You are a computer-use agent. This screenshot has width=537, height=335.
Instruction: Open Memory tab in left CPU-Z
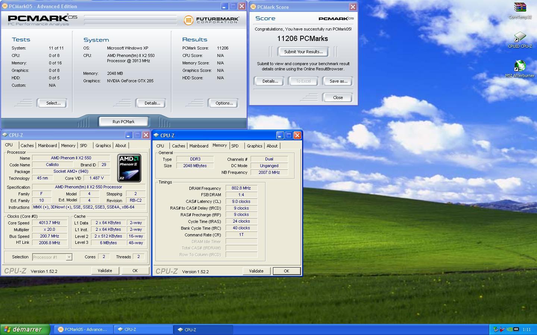tap(68, 146)
